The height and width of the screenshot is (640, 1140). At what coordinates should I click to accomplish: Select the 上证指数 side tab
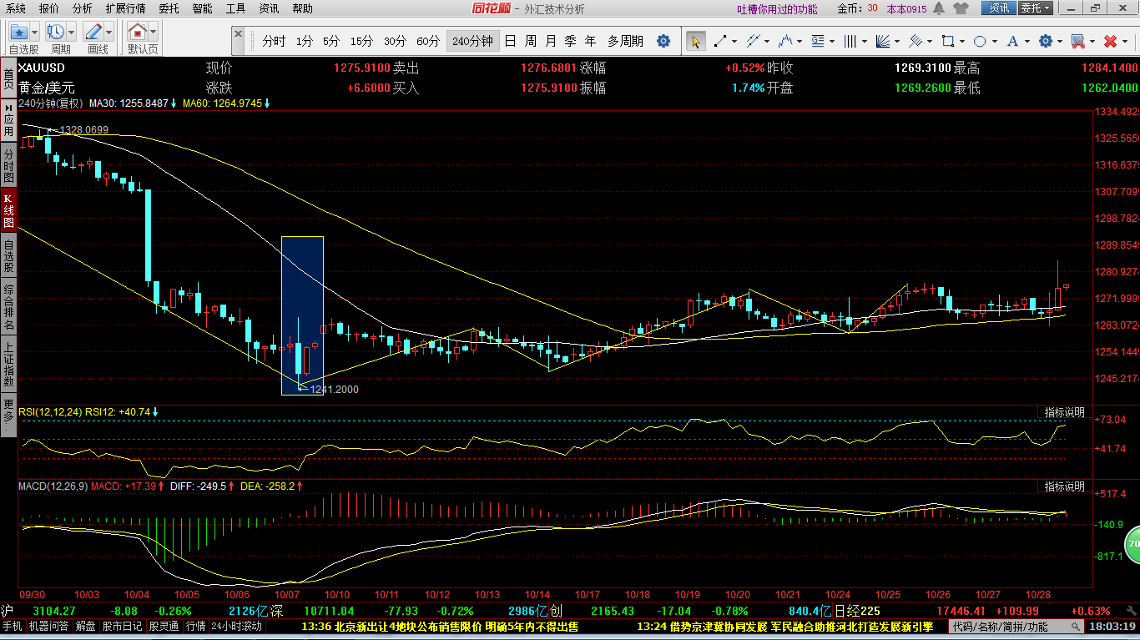pyautogui.click(x=8, y=365)
